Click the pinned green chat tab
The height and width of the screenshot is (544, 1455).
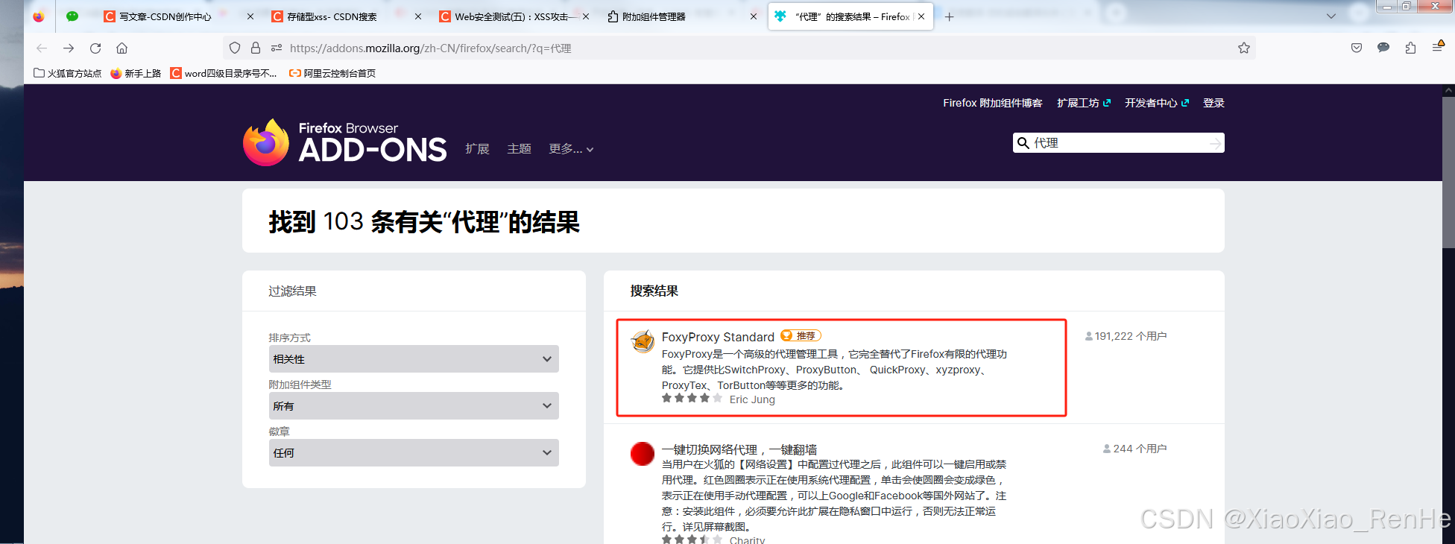(72, 16)
